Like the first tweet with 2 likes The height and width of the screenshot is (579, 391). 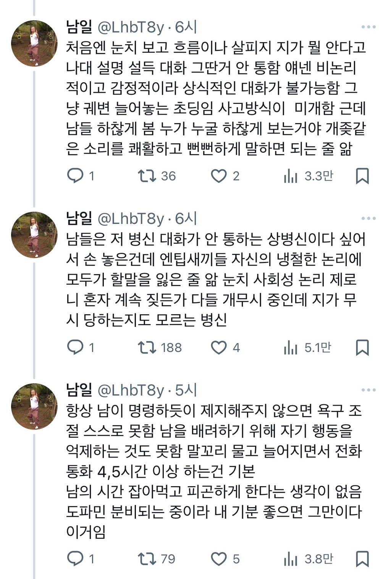pyautogui.click(x=219, y=176)
